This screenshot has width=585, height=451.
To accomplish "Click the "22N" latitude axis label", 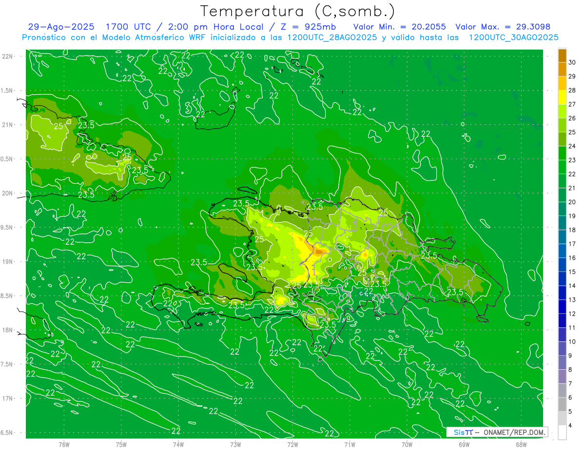I will click(x=8, y=56).
